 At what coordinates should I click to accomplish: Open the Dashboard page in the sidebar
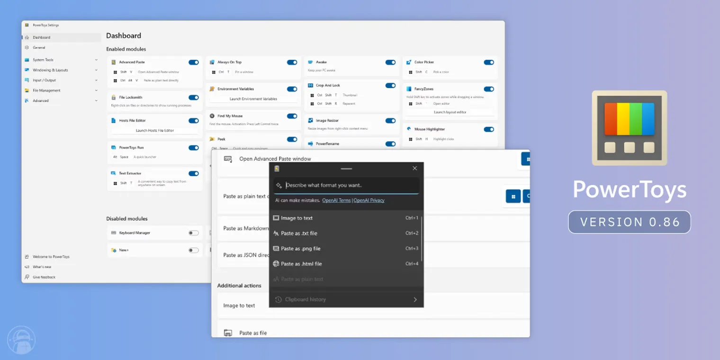pos(41,37)
